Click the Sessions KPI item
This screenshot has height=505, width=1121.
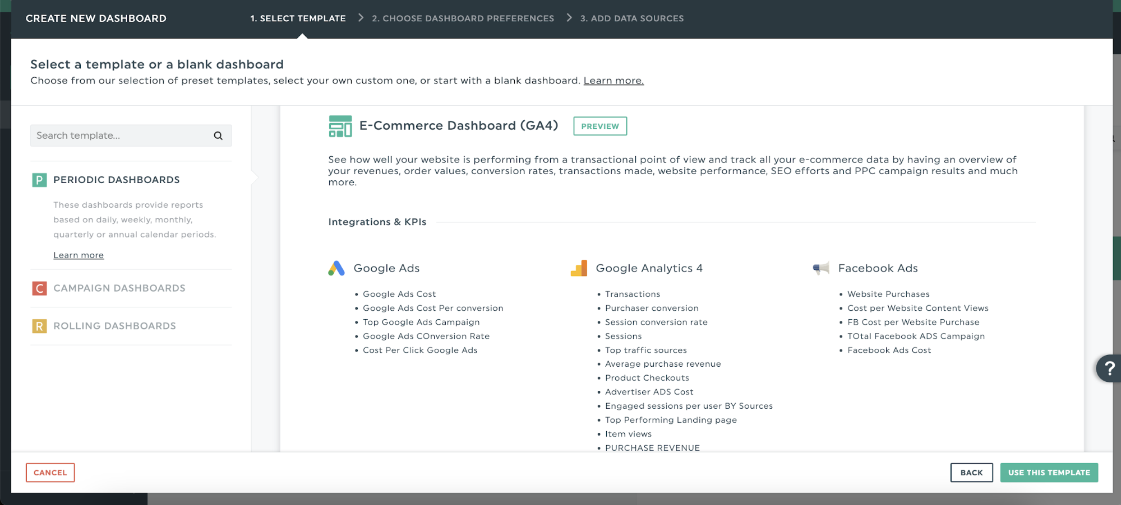click(x=623, y=336)
